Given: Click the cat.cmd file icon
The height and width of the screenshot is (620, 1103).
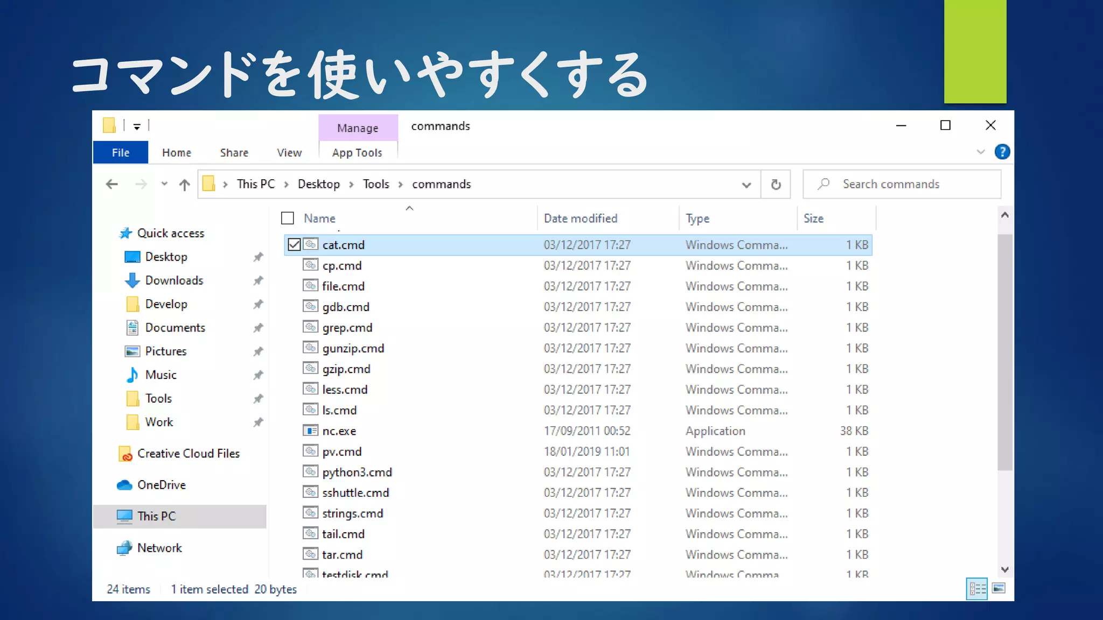Looking at the screenshot, I should tap(310, 244).
